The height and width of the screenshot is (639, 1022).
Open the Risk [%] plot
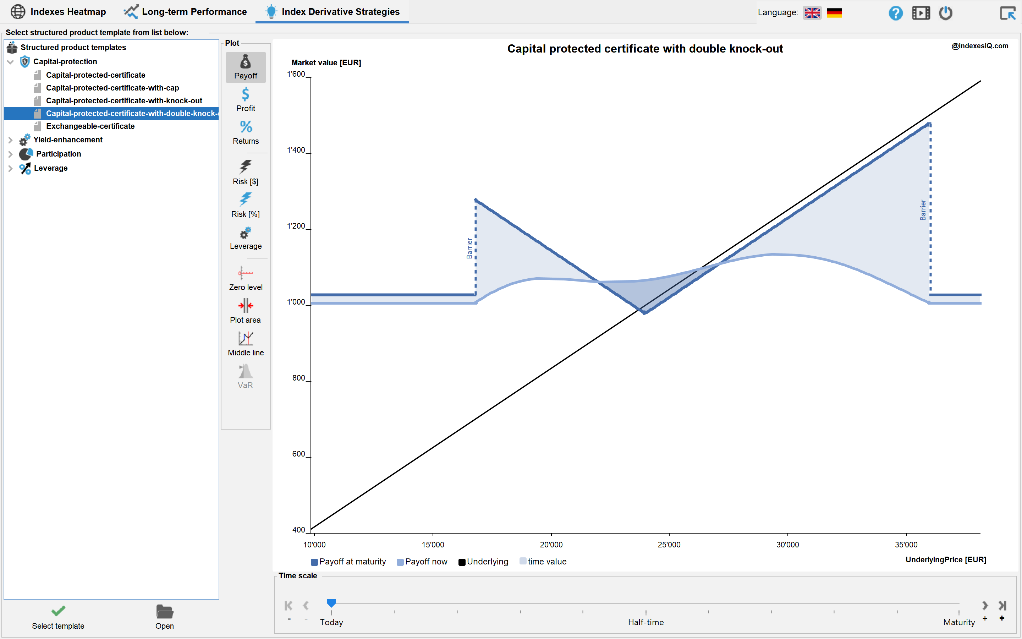pos(245,206)
